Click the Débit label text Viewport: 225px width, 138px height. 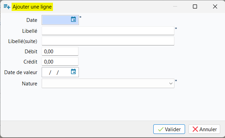point(31,51)
